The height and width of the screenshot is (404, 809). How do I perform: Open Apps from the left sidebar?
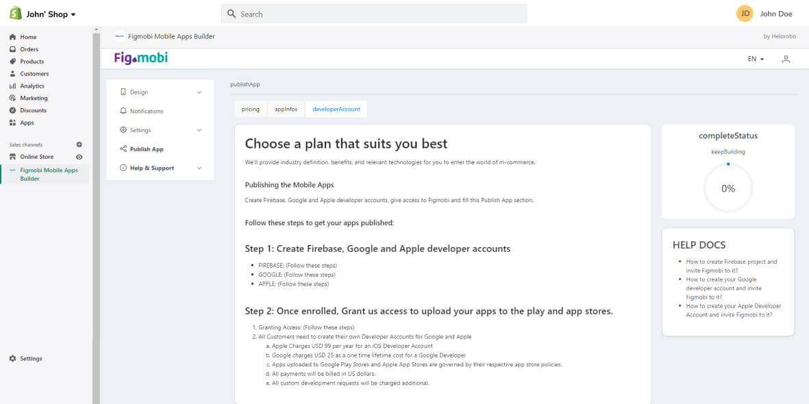(x=27, y=123)
